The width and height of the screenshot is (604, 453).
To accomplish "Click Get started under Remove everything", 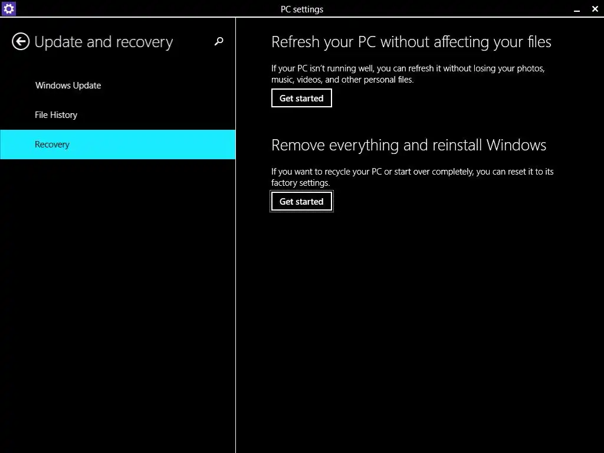I will (301, 202).
